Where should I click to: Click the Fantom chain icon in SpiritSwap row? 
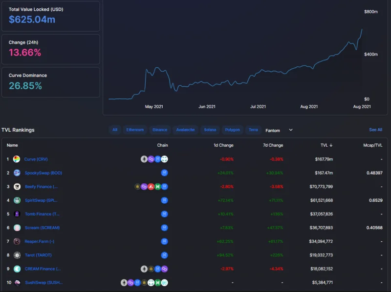(164, 200)
